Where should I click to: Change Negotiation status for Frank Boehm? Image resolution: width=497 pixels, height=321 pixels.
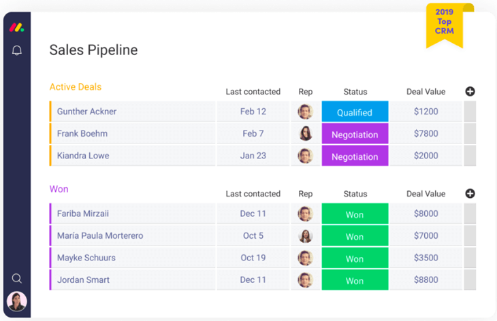pyautogui.click(x=355, y=135)
